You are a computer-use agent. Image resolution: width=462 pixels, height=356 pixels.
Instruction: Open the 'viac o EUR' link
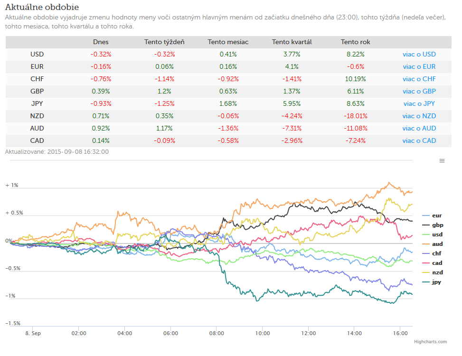pyautogui.click(x=419, y=66)
